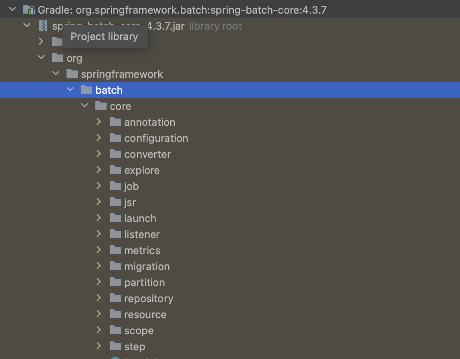This screenshot has height=359, width=460.
Task: Collapse the springframework package chevron
Action: point(55,73)
